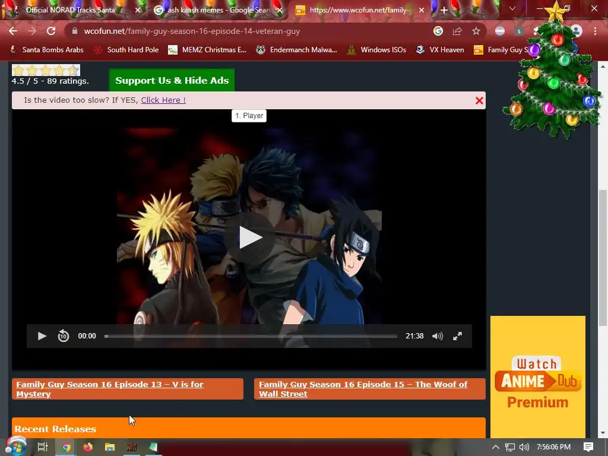The image size is (608, 456).
Task: Open the share page icon in address bar
Action: (x=457, y=31)
